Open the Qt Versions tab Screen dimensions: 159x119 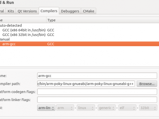(x=27, y=11)
